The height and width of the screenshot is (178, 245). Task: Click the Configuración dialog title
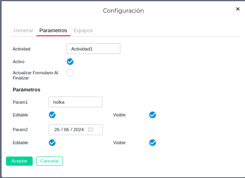point(123,11)
